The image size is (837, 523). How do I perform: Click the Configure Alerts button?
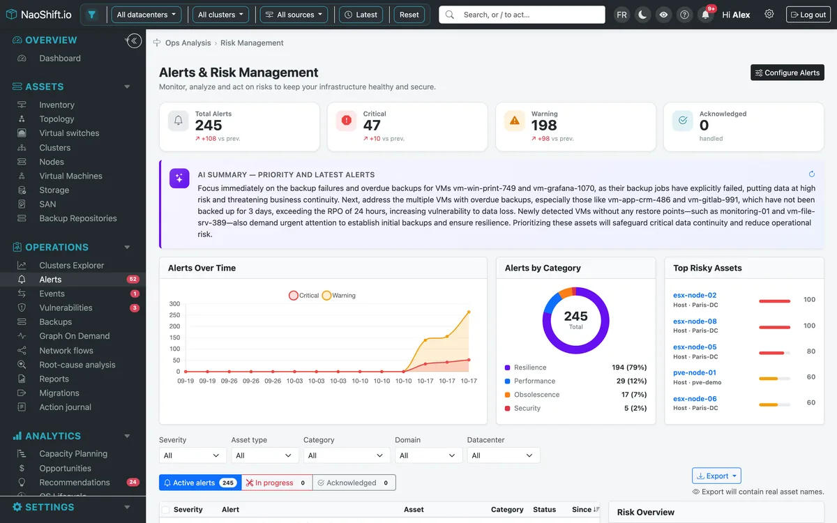coord(787,73)
